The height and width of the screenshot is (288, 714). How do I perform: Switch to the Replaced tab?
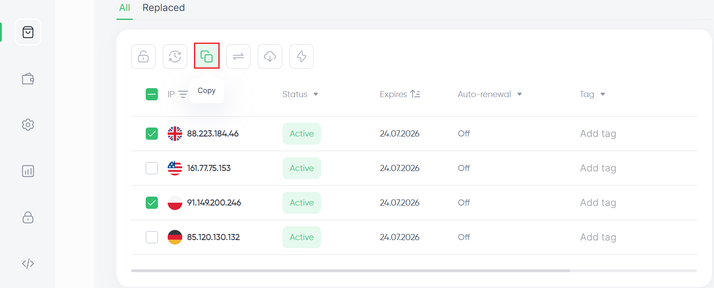point(164,8)
